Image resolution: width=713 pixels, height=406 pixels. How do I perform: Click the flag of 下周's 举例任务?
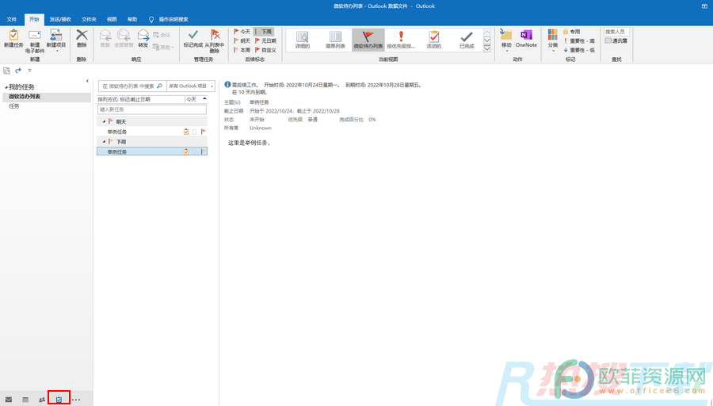204,151
